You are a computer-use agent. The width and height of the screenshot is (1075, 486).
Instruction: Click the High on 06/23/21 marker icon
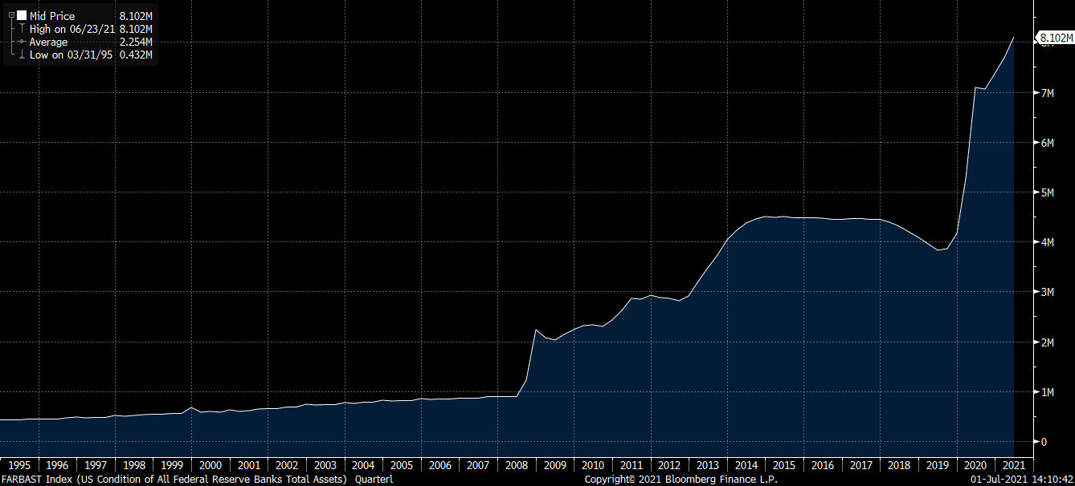point(22,29)
